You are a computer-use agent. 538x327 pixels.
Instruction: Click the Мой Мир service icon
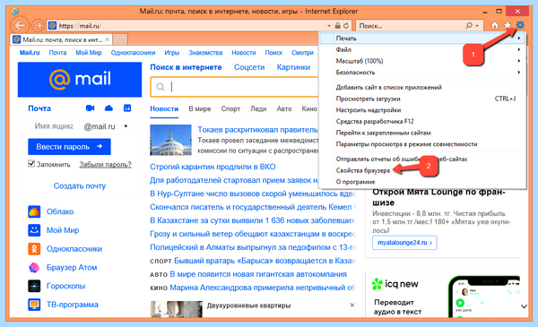point(34,230)
